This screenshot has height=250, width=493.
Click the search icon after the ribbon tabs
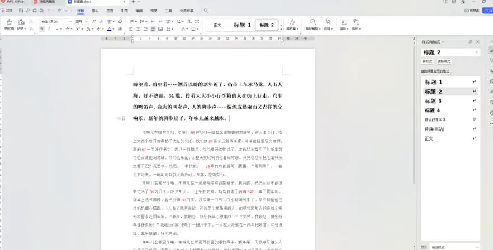click(x=206, y=11)
